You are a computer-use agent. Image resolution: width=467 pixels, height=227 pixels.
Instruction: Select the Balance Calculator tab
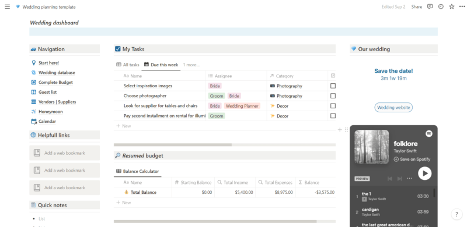tap(138, 171)
